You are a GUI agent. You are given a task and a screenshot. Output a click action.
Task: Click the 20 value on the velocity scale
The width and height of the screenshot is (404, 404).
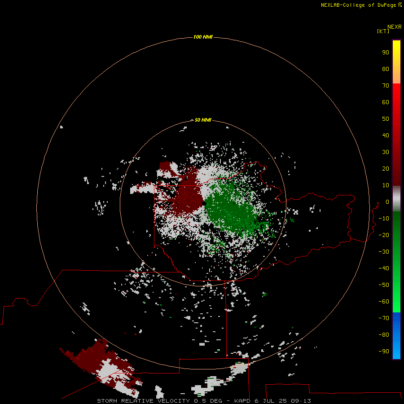386,169
